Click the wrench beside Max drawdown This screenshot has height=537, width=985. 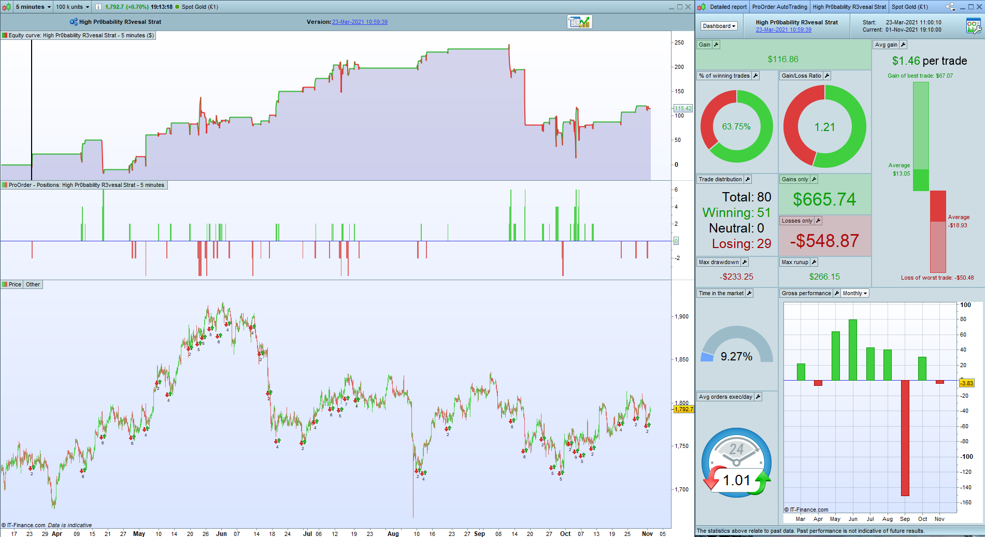tap(745, 262)
